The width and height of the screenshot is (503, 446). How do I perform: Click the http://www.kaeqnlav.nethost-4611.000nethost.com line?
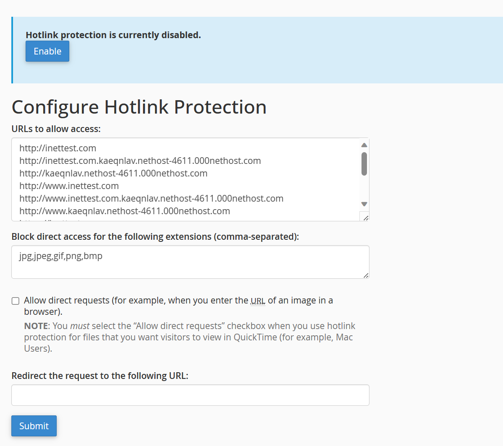pos(125,211)
